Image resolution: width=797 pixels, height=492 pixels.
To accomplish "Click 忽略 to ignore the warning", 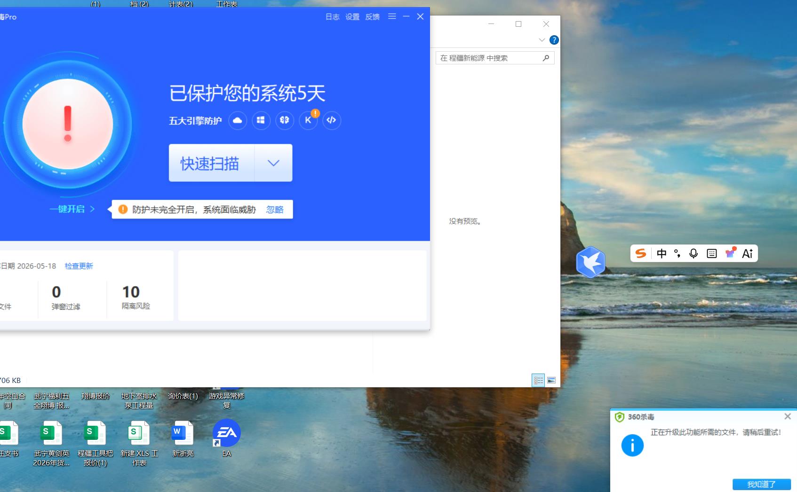I will (x=275, y=210).
